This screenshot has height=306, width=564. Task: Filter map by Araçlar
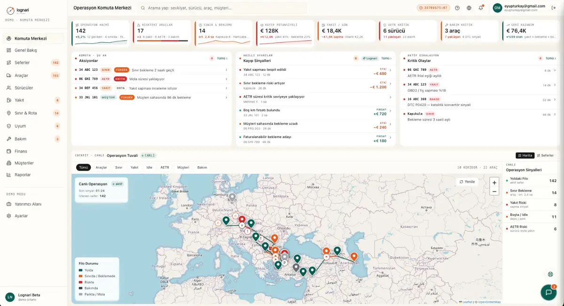tap(102, 167)
